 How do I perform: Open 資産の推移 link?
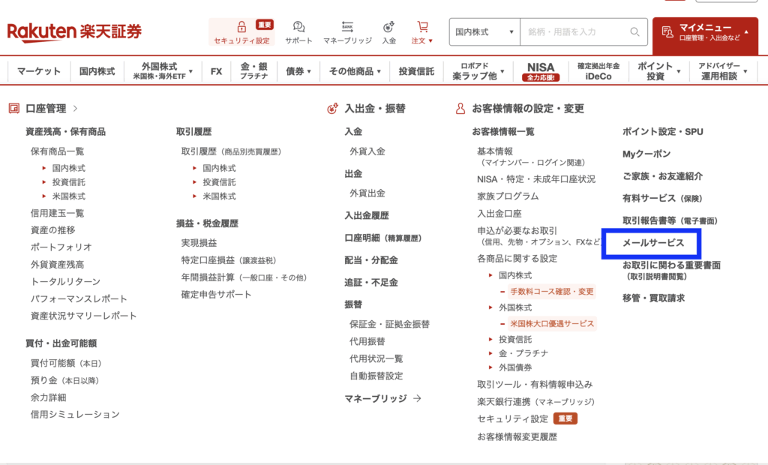click(53, 229)
